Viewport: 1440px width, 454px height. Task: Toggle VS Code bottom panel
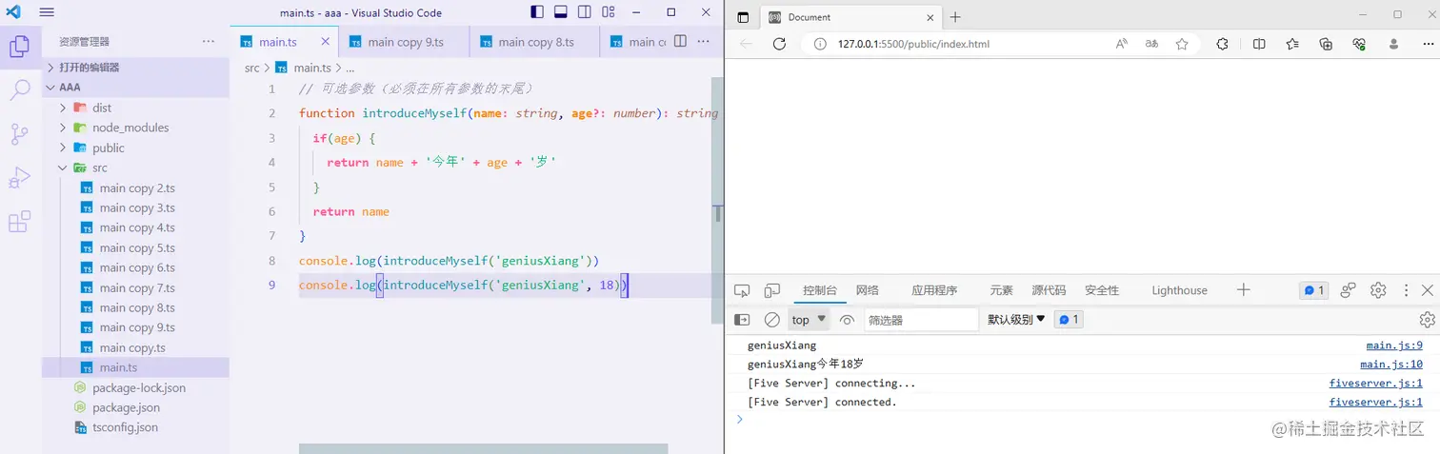tap(561, 12)
